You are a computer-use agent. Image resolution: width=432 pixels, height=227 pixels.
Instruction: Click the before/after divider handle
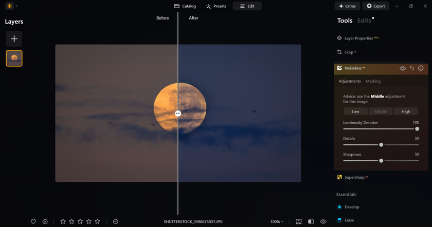point(178,113)
